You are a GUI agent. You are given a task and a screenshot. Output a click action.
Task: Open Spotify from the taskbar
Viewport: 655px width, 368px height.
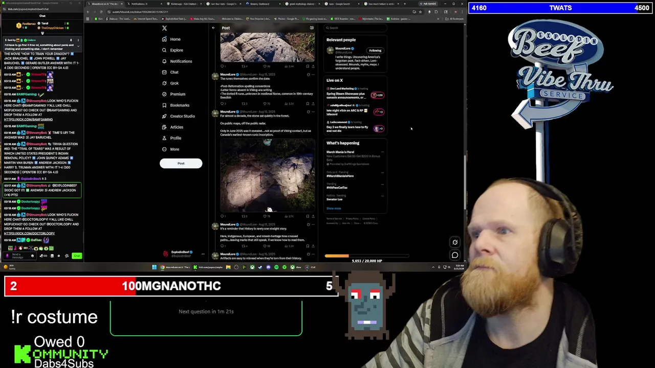[276, 267]
